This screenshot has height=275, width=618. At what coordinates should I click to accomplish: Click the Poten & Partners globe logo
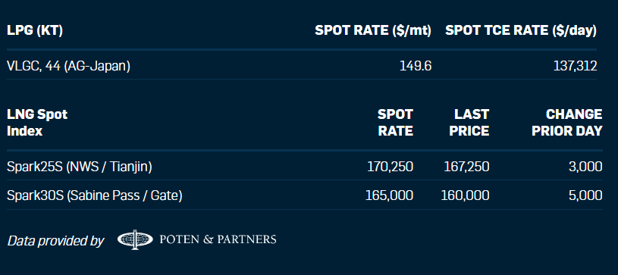coord(135,239)
